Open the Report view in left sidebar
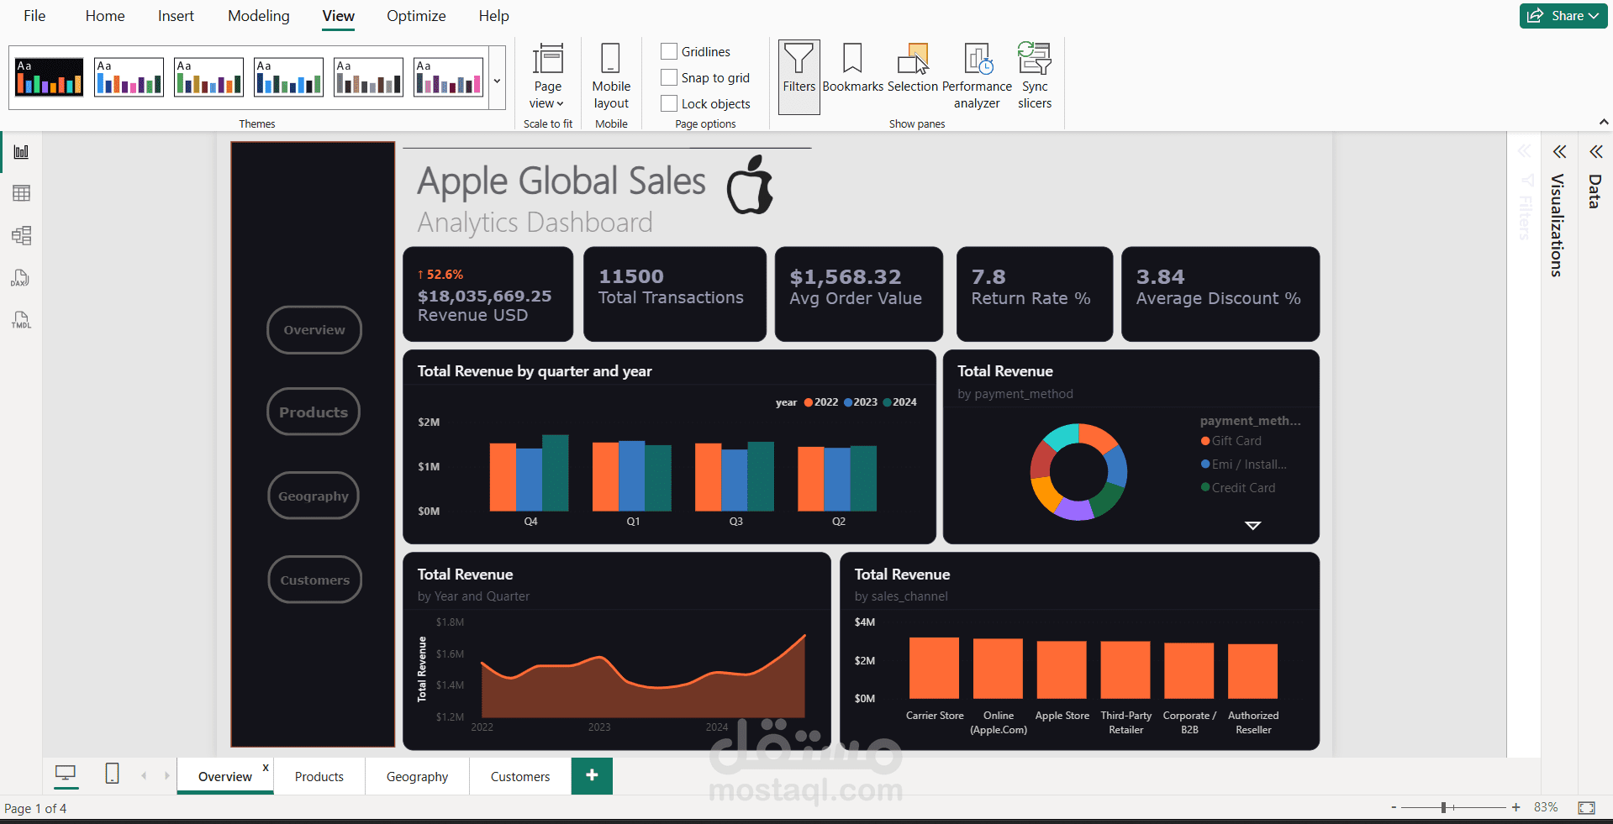Screen dimensions: 1613x824 21,152
